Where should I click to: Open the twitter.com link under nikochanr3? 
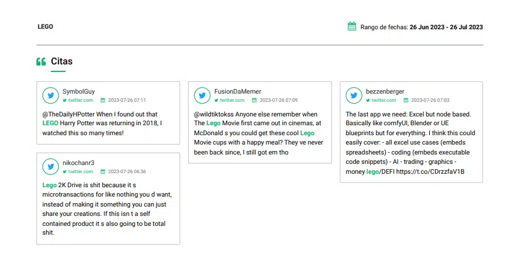(81, 171)
